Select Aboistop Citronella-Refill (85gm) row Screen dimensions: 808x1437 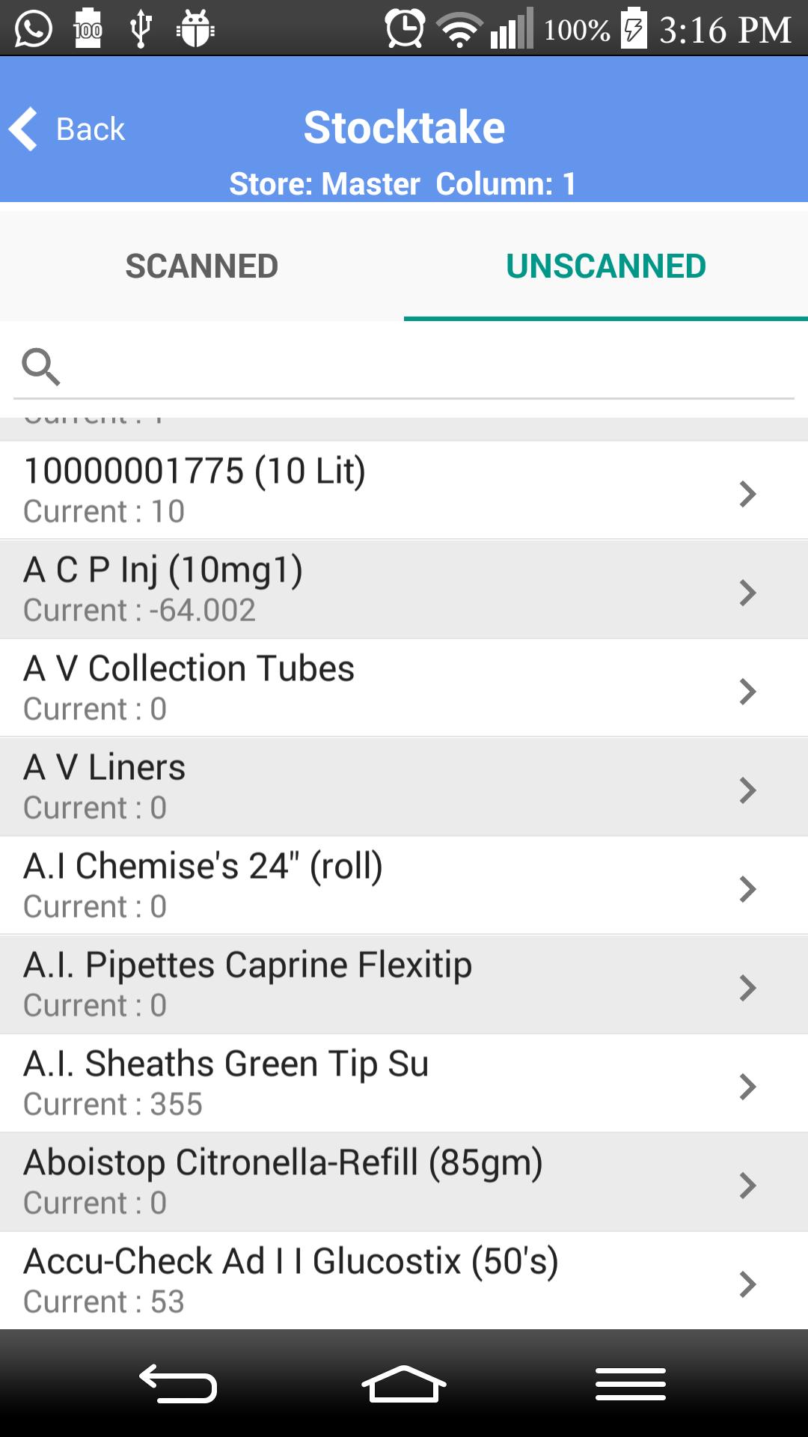pos(374,1183)
